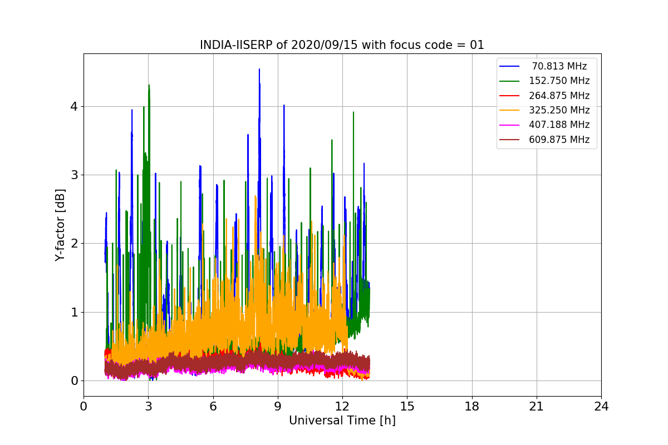Click the green line swatch for 152.750 MHz

tap(509, 81)
